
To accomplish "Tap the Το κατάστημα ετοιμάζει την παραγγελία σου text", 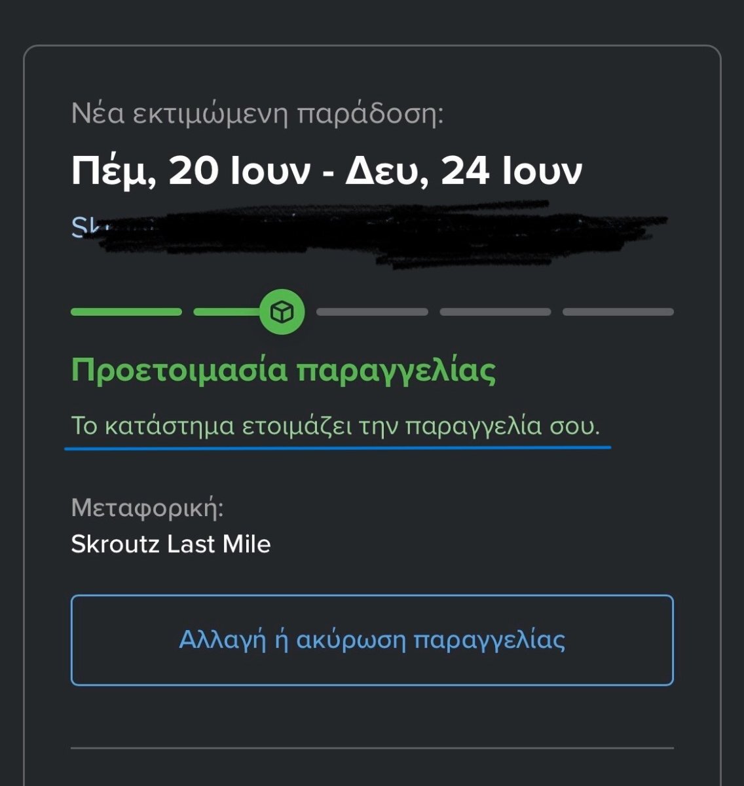I will point(335,426).
